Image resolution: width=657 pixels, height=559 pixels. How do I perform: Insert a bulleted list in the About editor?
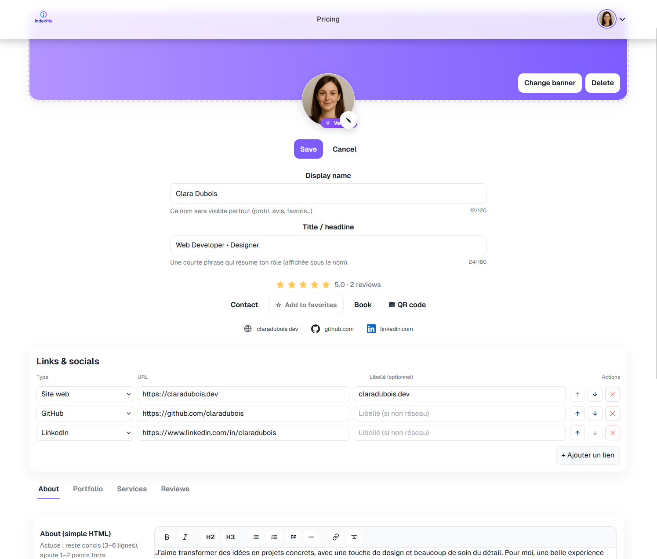click(255, 537)
